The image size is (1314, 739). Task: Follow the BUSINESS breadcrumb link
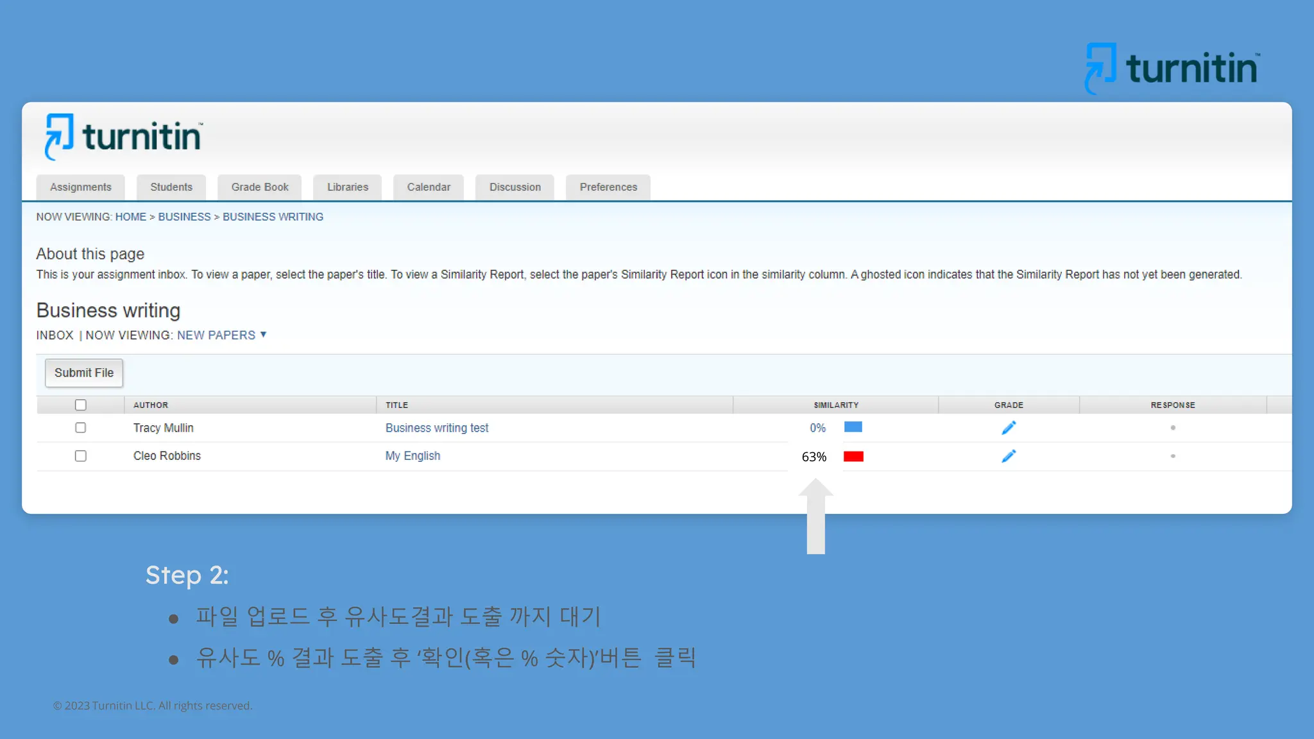pos(184,217)
